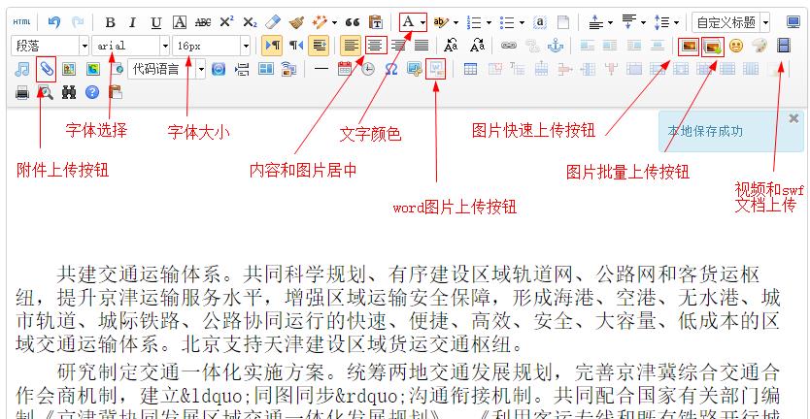Open the emoticon smiley picker
This screenshot has height=419, width=810.
(x=736, y=46)
